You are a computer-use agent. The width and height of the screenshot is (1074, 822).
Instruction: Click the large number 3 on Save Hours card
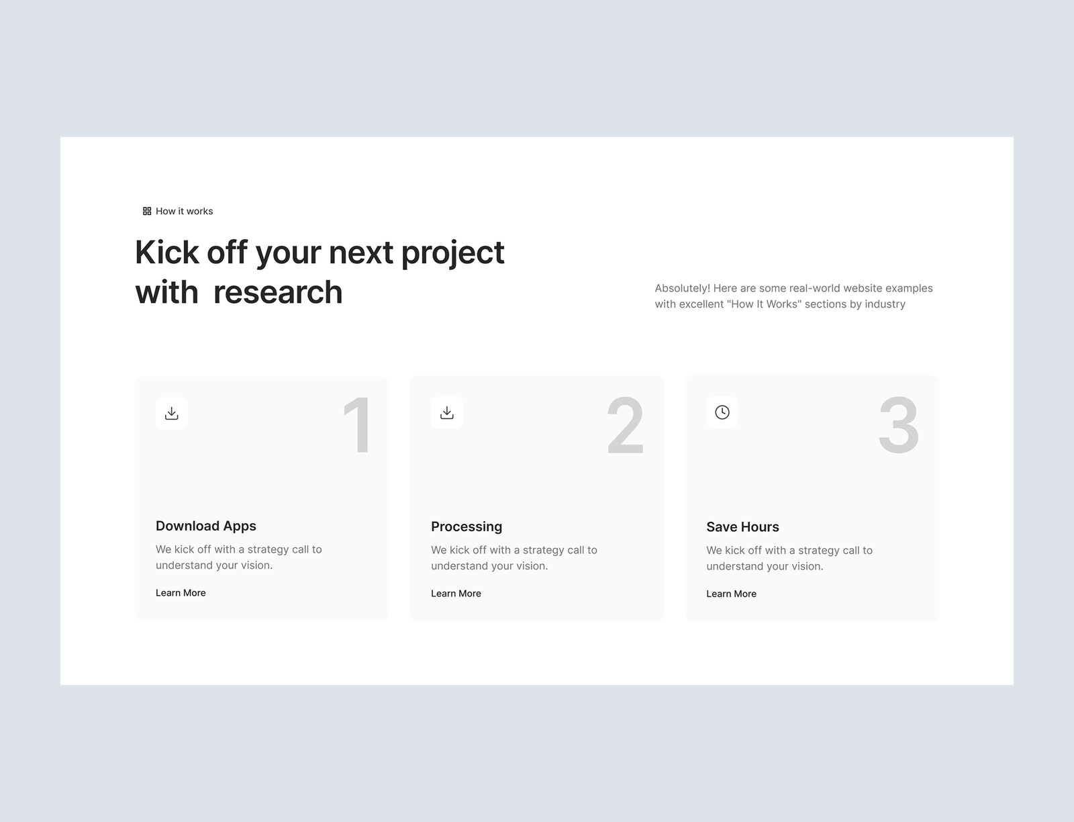tap(898, 425)
